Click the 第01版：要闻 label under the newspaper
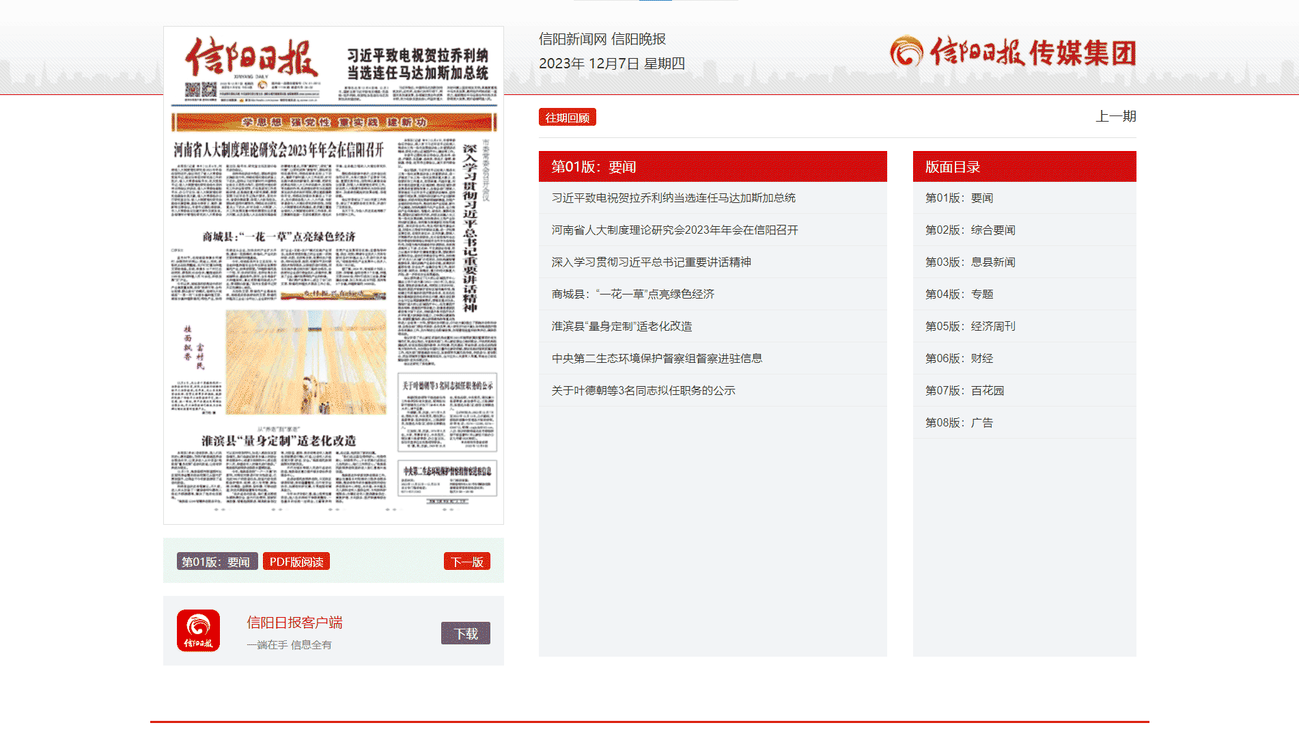1299x738 pixels. click(x=217, y=562)
